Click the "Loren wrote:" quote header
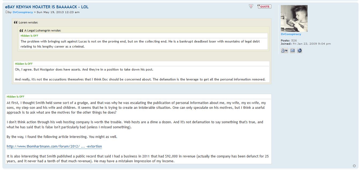 pos(28,22)
